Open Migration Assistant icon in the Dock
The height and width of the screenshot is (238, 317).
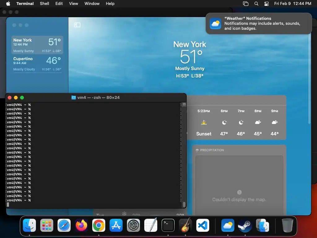(263, 225)
